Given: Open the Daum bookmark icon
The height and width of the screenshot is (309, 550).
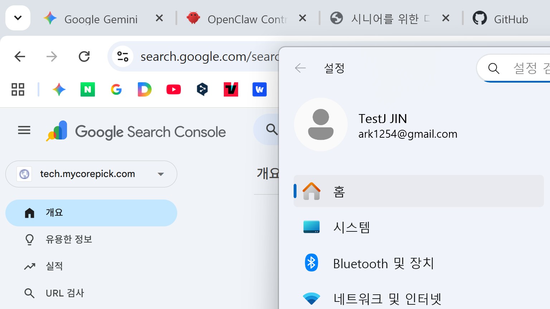Looking at the screenshot, I should (145, 89).
